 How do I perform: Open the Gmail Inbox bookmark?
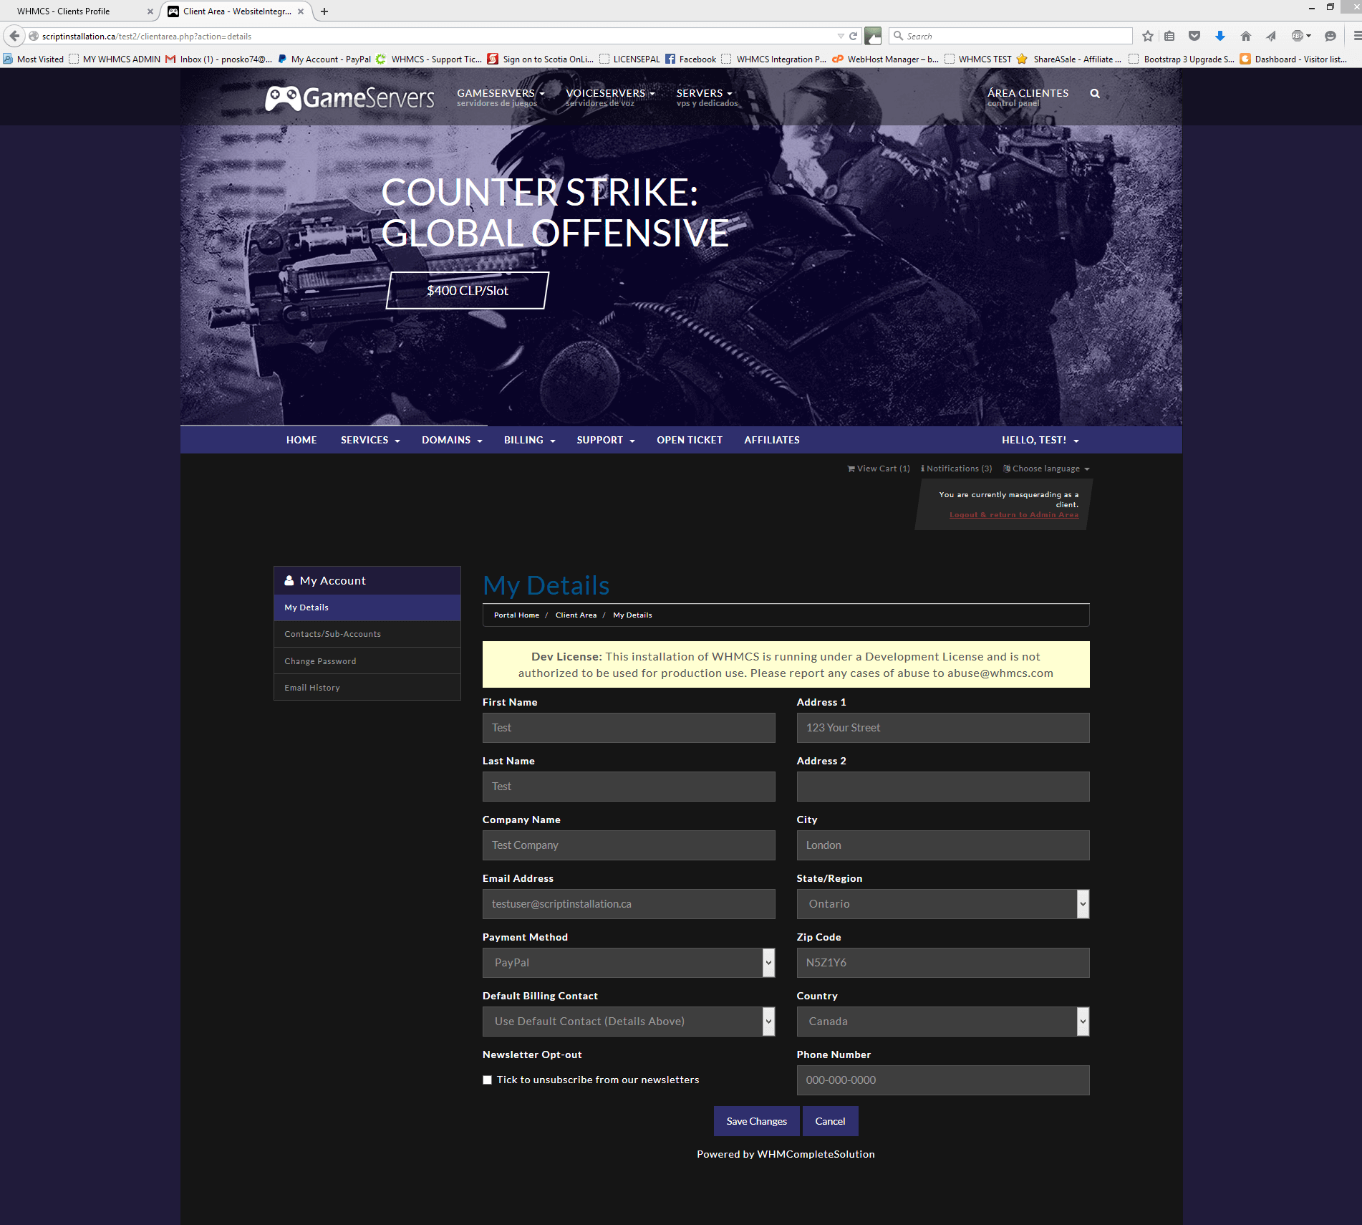pos(219,59)
